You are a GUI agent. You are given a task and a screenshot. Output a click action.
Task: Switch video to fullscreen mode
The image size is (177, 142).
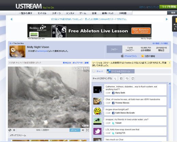point(87,130)
